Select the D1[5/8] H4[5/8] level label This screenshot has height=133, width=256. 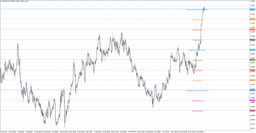(197, 40)
